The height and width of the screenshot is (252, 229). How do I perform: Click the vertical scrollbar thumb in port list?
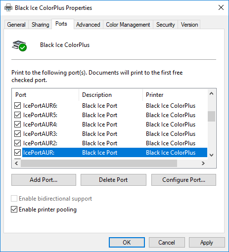(211, 116)
